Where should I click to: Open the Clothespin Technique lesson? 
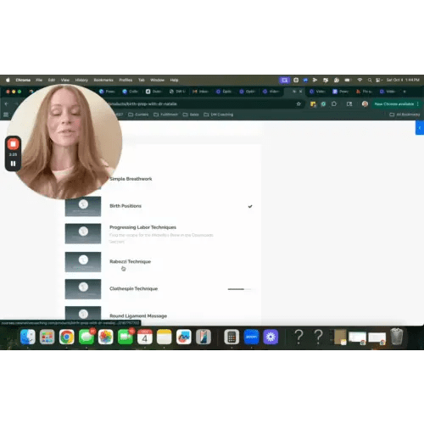point(133,288)
